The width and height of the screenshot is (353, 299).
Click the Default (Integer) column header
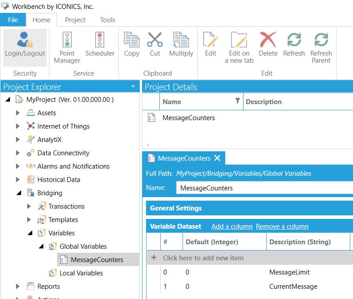pyautogui.click(x=224, y=242)
